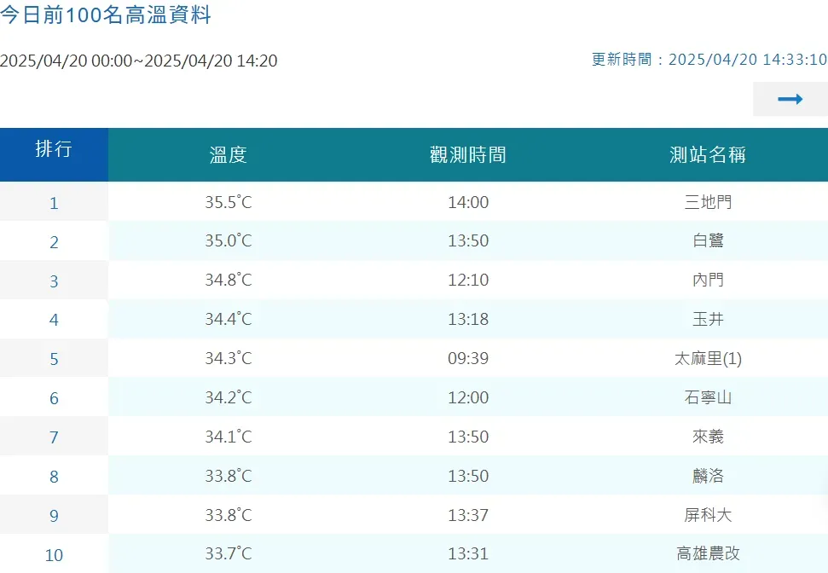Select station name 玉井
The width and height of the screenshot is (828, 573).
point(708,319)
